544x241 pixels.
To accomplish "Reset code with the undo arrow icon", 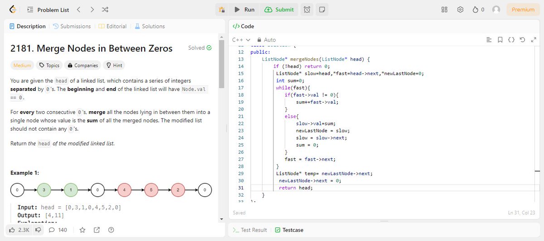I will point(522,40).
